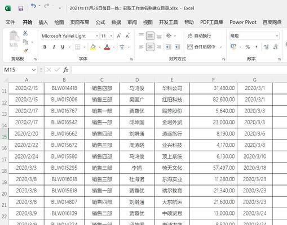Align cell text left
Image resolution: width=287 pixels, height=225 pixels.
coord(141,47)
